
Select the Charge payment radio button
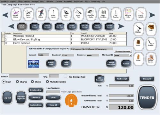(17, 82)
